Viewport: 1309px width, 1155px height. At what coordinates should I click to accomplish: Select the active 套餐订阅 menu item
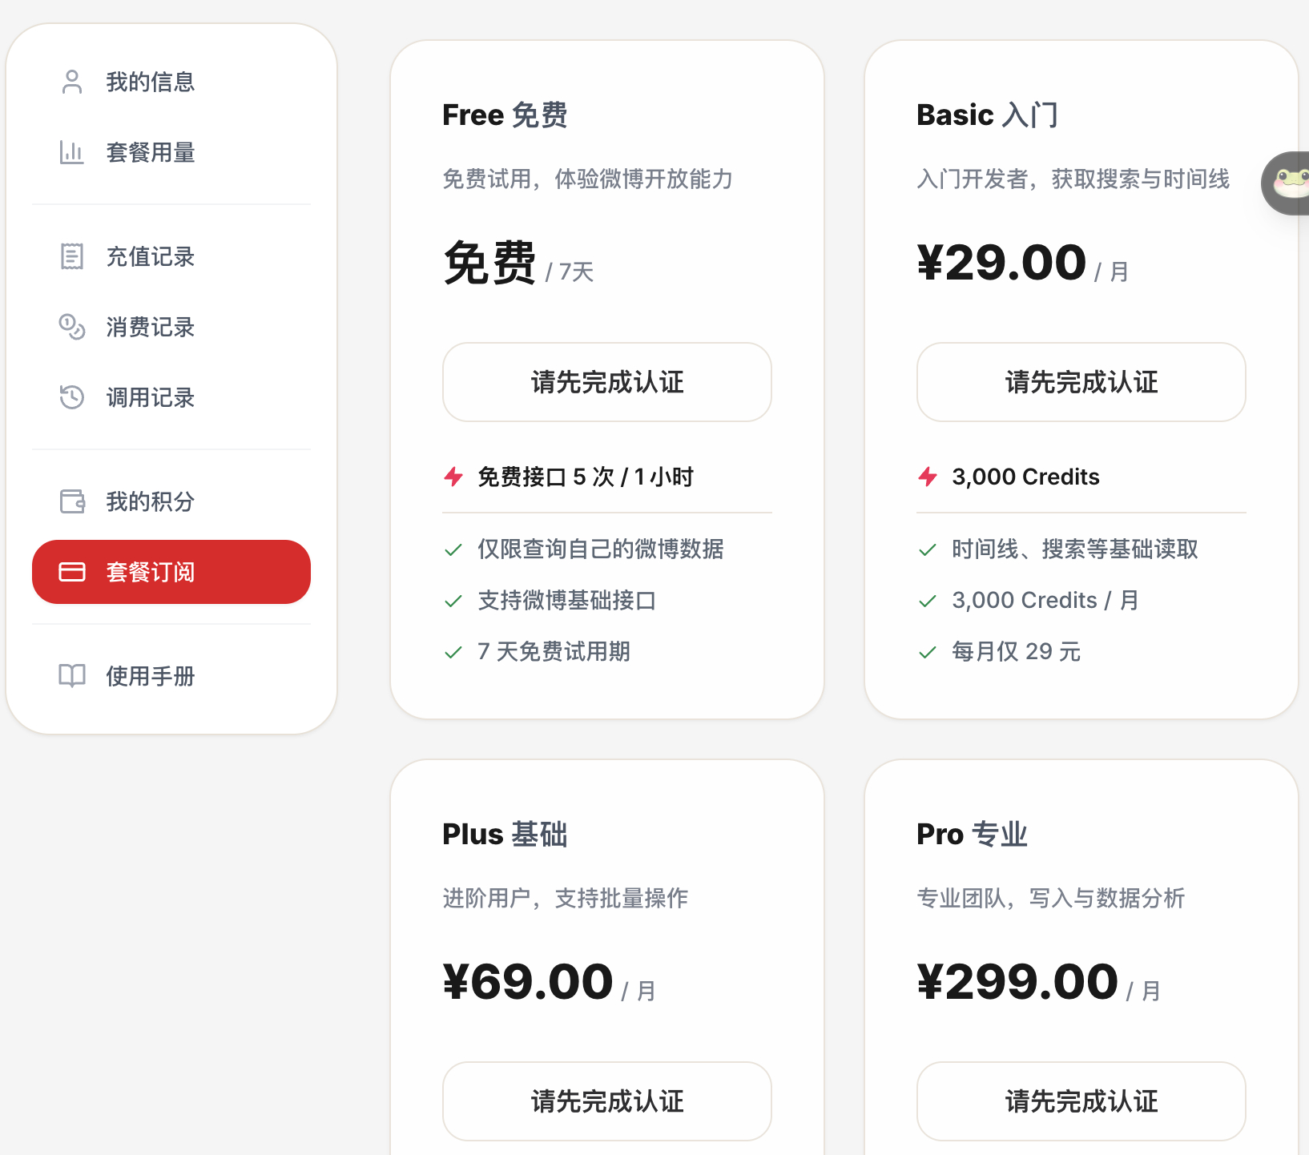click(171, 572)
